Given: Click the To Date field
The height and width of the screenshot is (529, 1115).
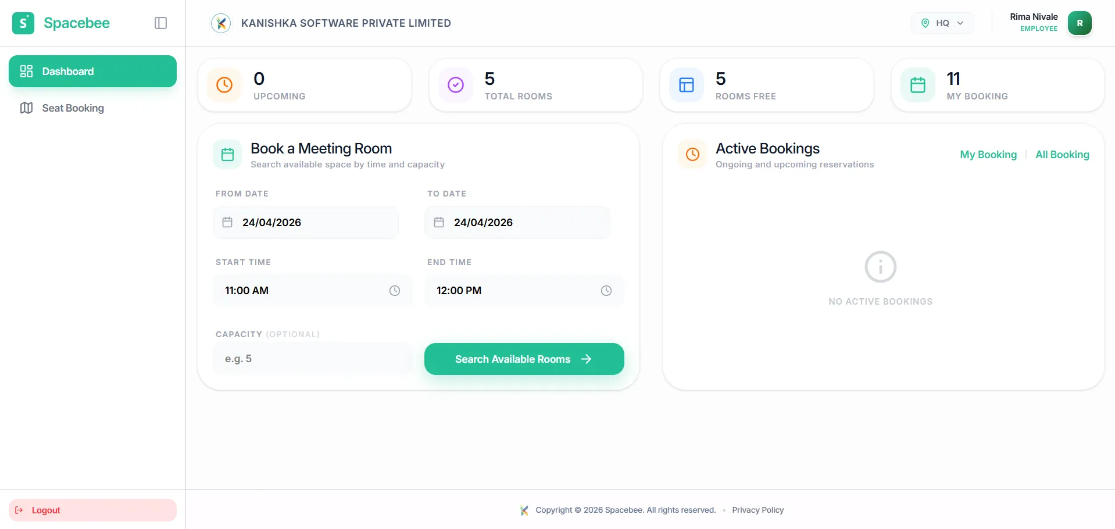Looking at the screenshot, I should tap(517, 223).
